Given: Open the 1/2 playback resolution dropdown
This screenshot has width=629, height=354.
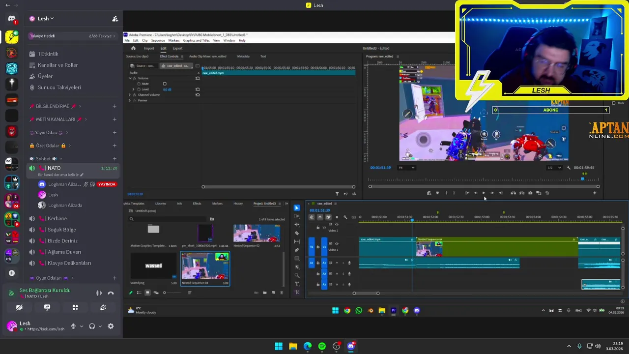Looking at the screenshot, I should [554, 168].
